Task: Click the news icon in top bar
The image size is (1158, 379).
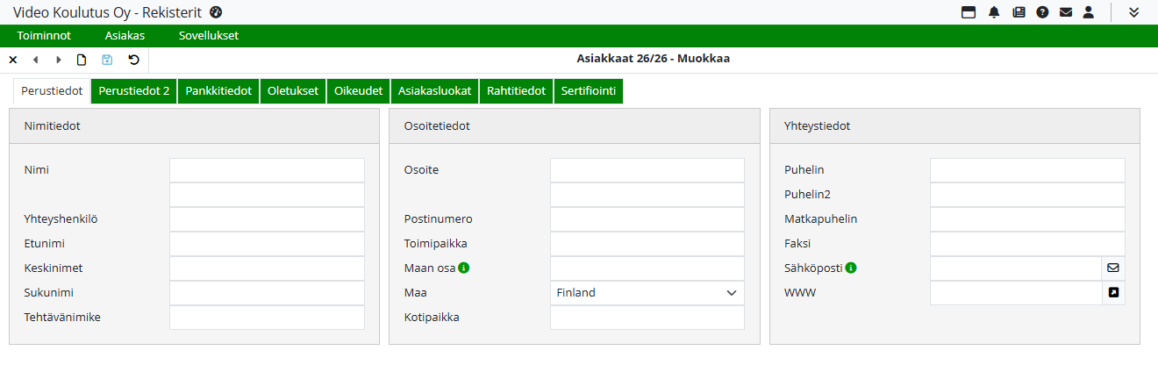Action: (1019, 12)
